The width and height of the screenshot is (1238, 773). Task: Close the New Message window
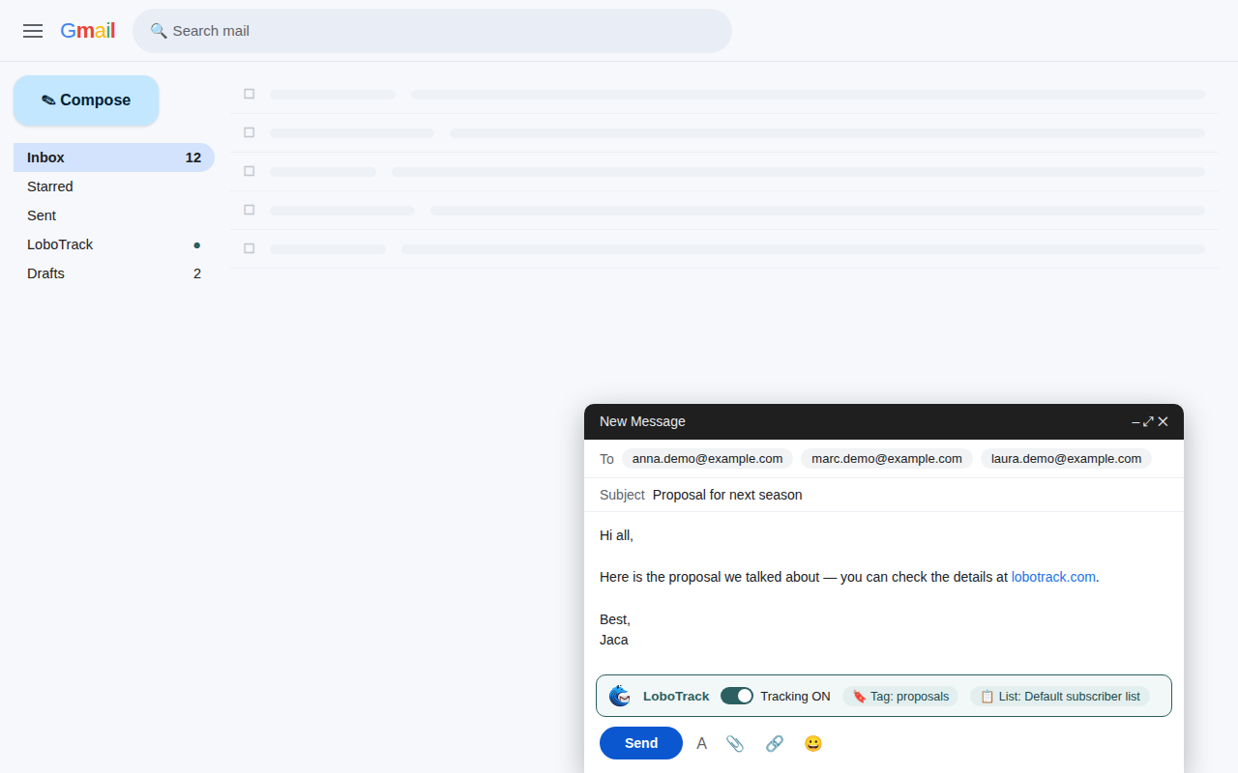tap(1164, 422)
